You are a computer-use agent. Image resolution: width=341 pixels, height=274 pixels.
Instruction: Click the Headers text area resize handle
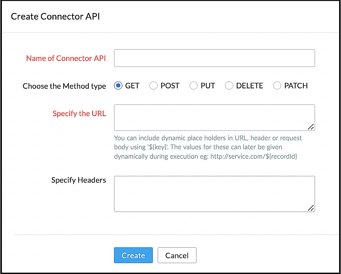pos(311,208)
